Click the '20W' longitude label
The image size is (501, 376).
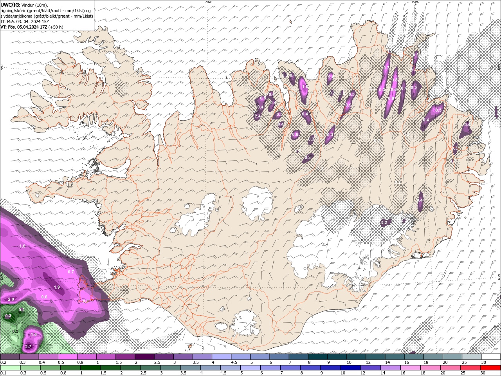(x=208, y=2)
